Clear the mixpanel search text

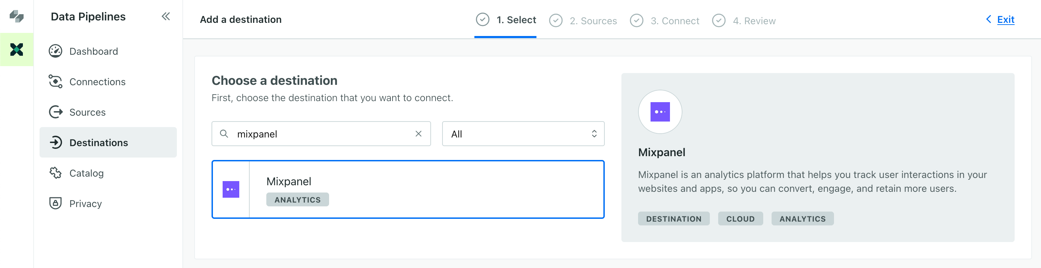tap(418, 134)
